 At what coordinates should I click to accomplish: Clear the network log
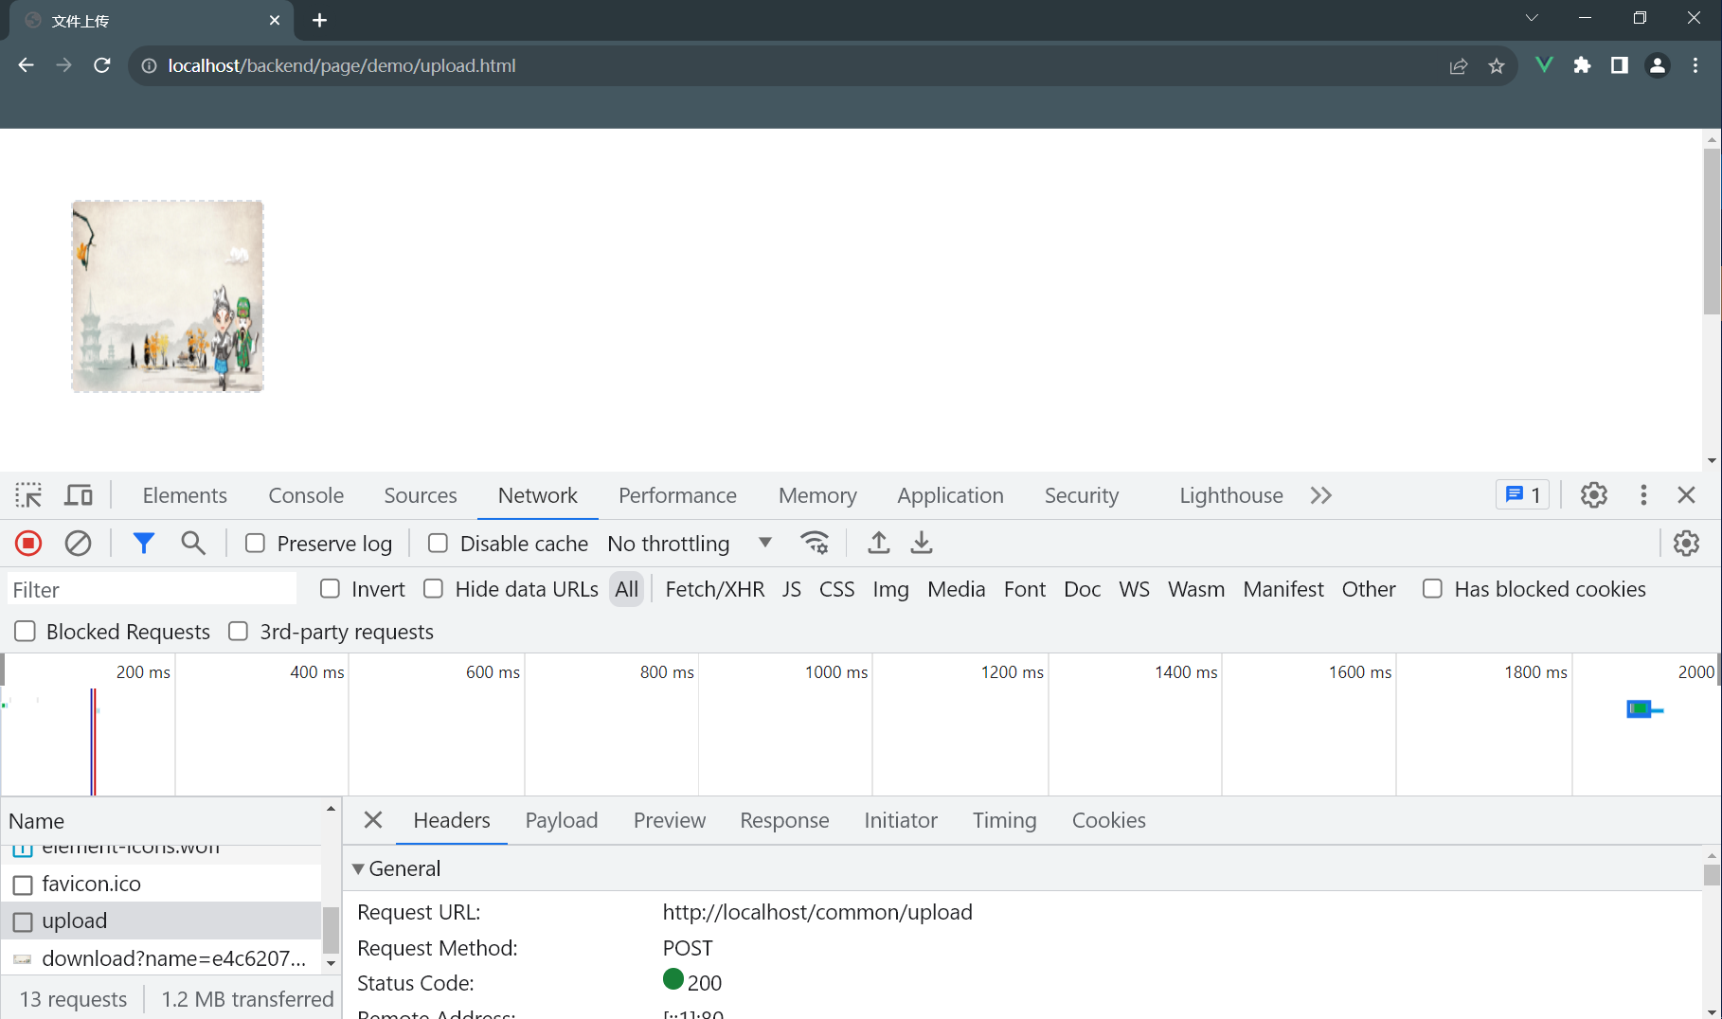(78, 543)
